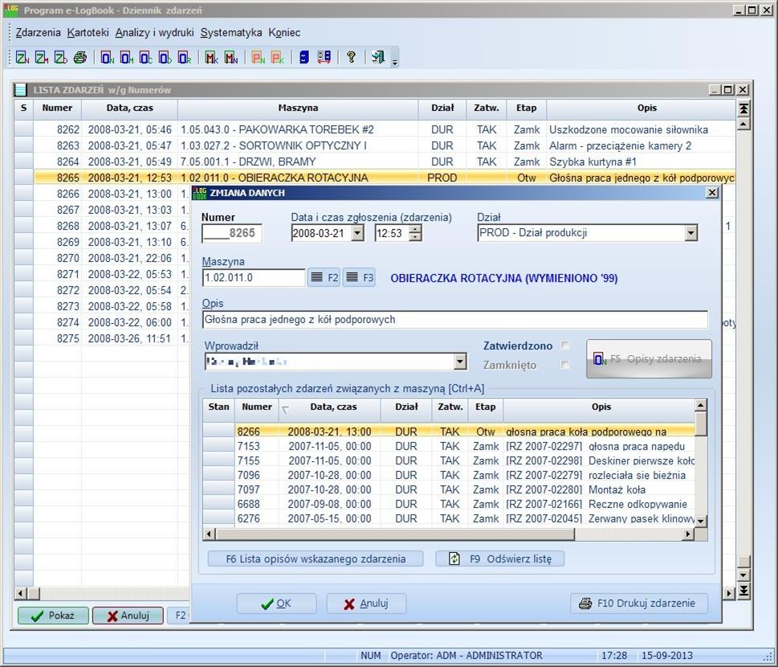Open the Kartoteki menu
The image size is (778, 667).
88,33
